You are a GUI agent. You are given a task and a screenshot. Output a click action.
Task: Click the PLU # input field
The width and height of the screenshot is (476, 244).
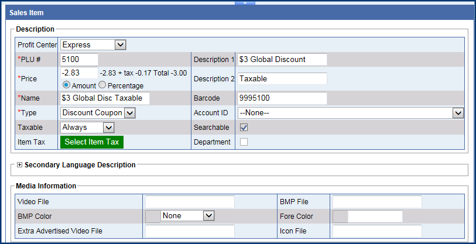(x=79, y=59)
